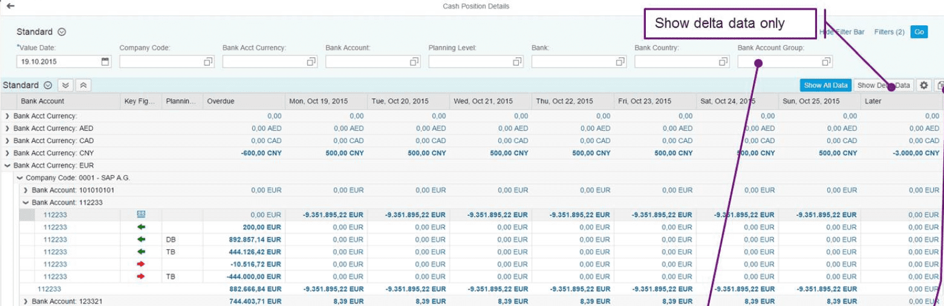Open table settings gear icon

923,86
